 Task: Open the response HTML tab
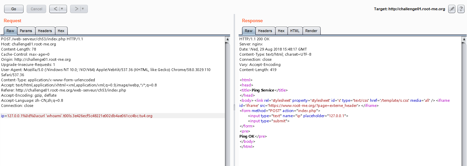pos(295,31)
